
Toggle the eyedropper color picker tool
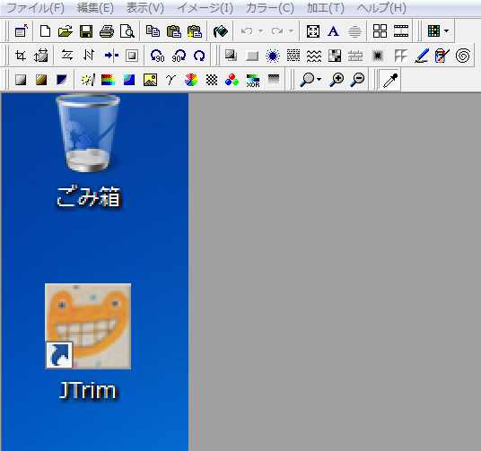point(390,81)
